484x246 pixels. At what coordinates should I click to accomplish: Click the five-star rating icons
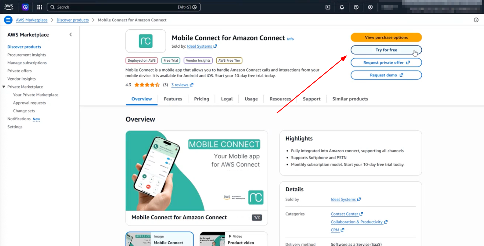click(147, 85)
